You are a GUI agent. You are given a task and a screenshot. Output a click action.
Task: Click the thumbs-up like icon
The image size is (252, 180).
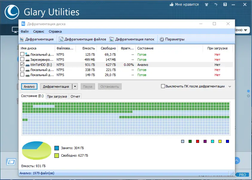coord(172,4)
